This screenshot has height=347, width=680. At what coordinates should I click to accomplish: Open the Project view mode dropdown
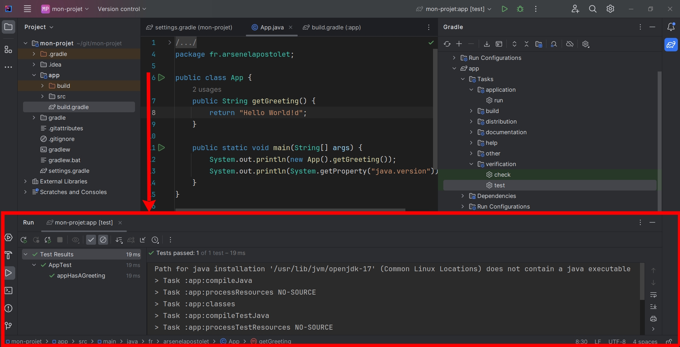[39, 27]
